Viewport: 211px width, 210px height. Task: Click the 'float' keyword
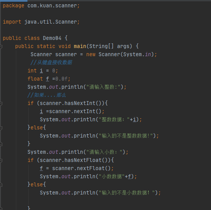pyautogui.click(x=35, y=79)
